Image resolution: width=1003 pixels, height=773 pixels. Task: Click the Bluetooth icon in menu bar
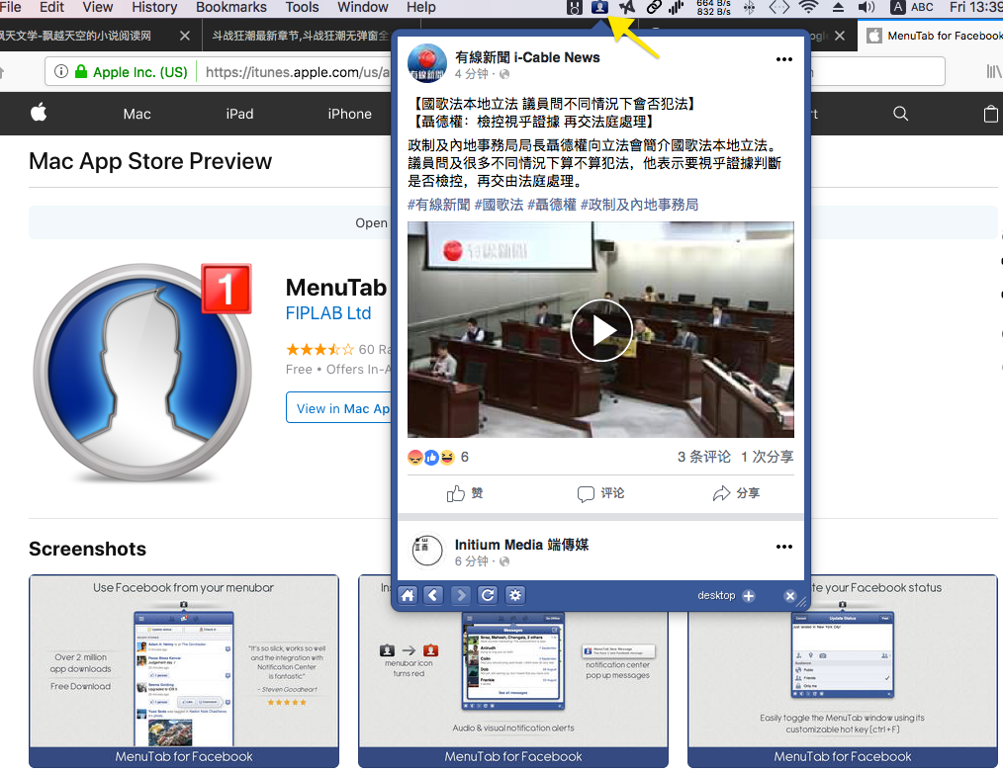pos(749,7)
